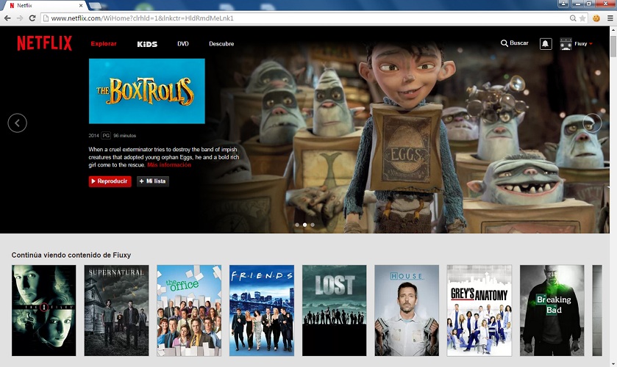Open the House poster
617x367 pixels.
407,310
